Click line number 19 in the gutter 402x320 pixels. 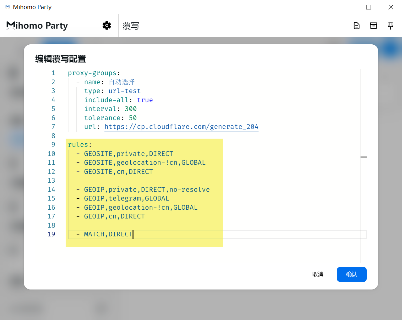[51, 234]
